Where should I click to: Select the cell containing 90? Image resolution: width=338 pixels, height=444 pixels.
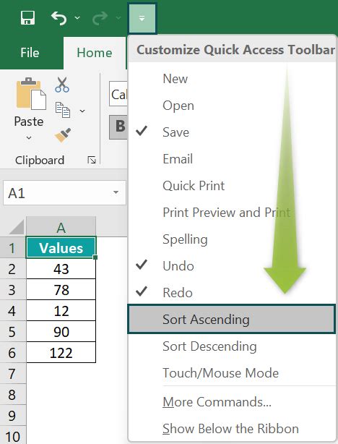click(x=61, y=332)
